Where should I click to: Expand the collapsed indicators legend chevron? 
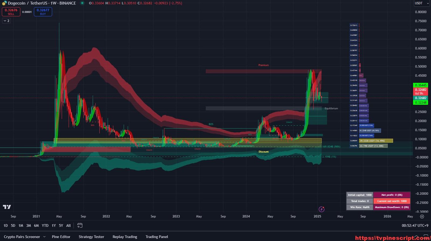pos(6,21)
